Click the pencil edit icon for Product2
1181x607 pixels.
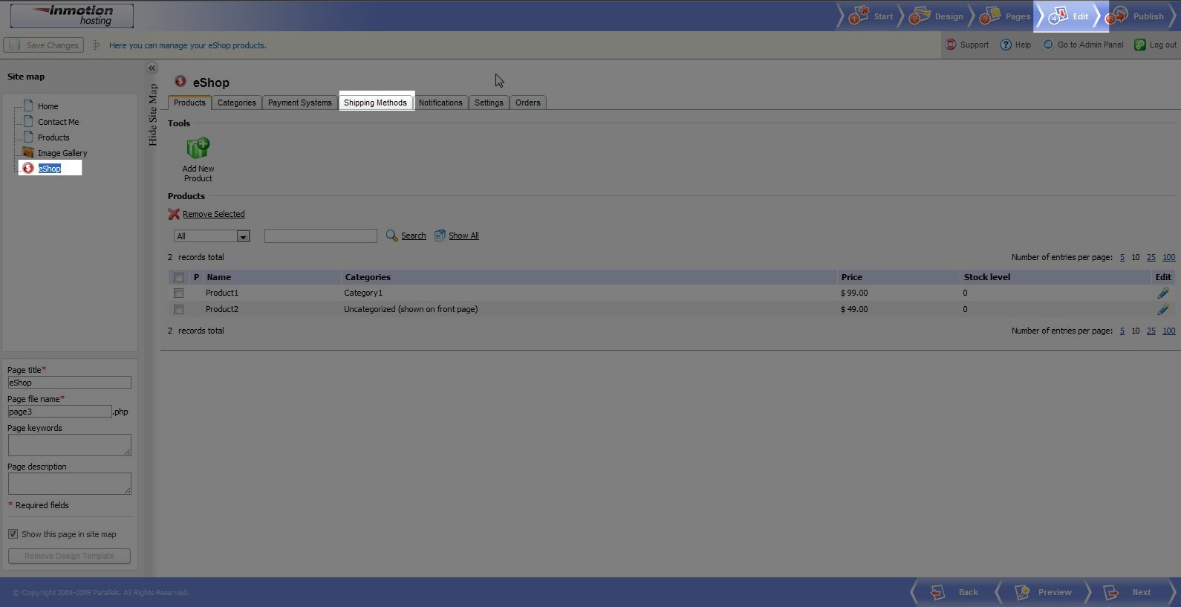pyautogui.click(x=1162, y=309)
